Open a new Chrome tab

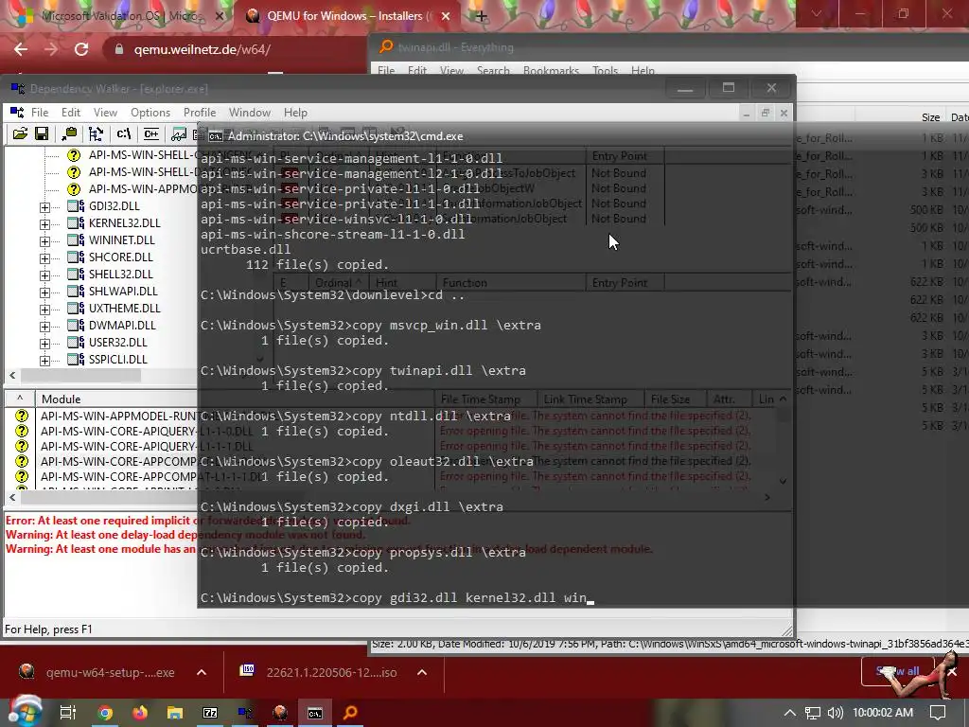pyautogui.click(x=482, y=16)
